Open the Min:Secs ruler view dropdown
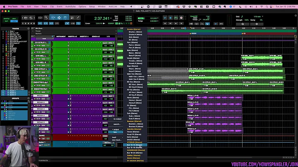 click(x=33, y=29)
